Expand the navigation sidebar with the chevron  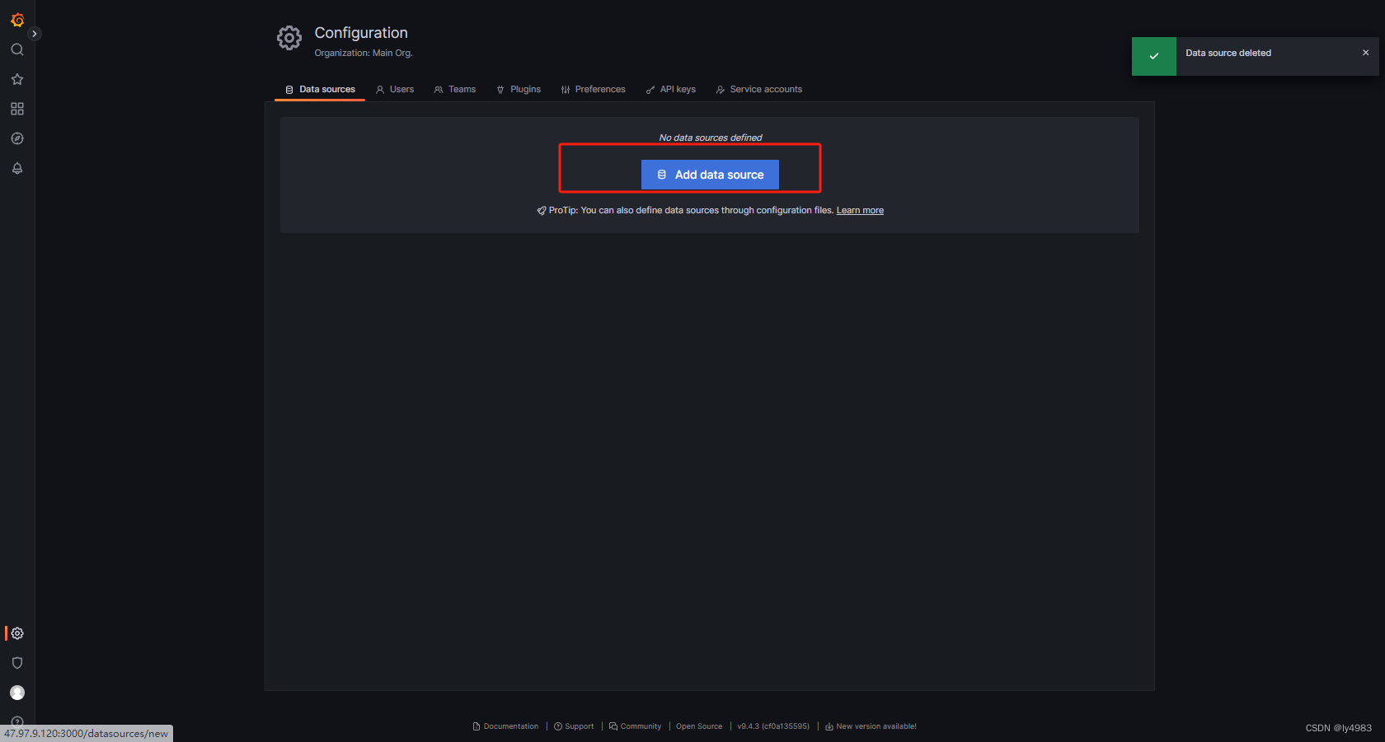coord(34,34)
